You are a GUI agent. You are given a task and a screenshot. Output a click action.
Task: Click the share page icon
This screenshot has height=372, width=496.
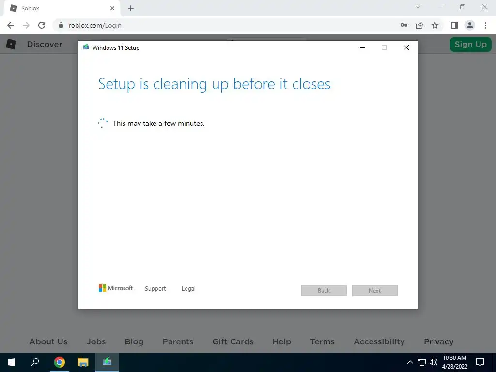point(419,25)
